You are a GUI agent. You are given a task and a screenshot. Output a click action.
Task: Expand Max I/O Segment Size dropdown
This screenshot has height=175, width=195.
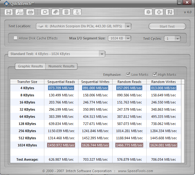click(128, 39)
